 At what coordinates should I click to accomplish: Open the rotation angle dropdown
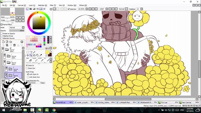coord(107,9)
